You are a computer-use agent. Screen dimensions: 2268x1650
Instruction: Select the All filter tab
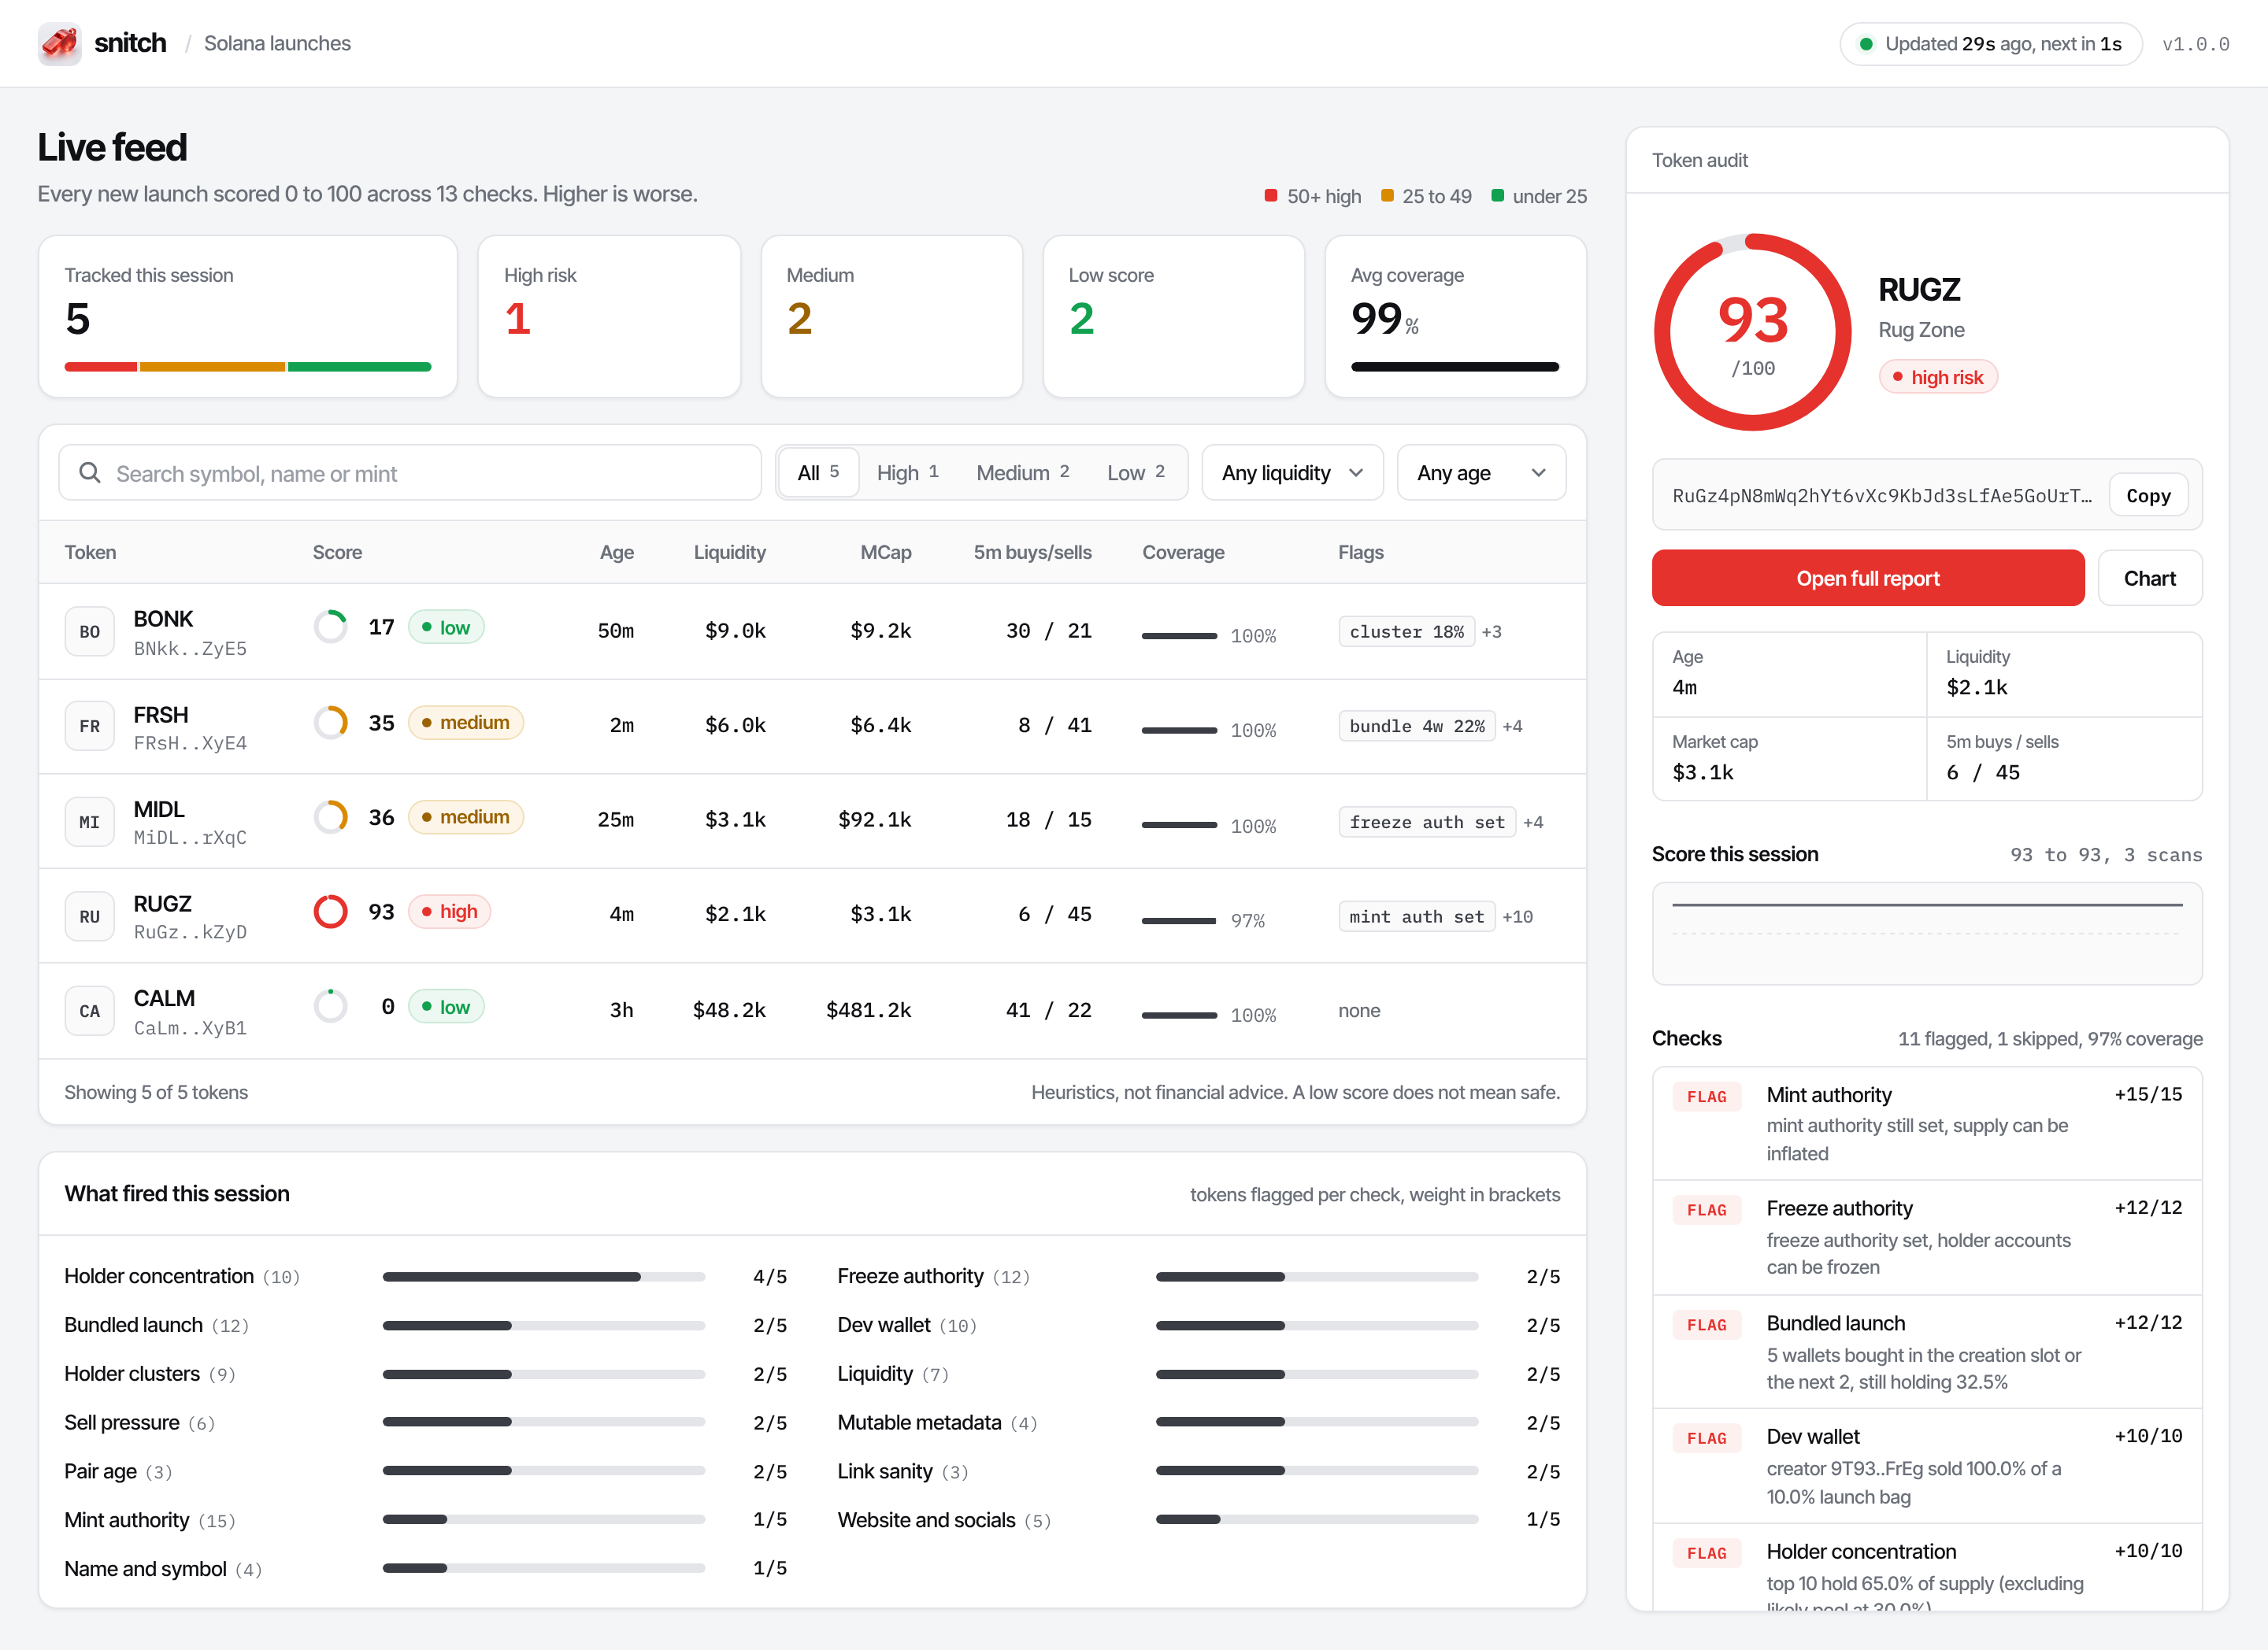coord(818,472)
